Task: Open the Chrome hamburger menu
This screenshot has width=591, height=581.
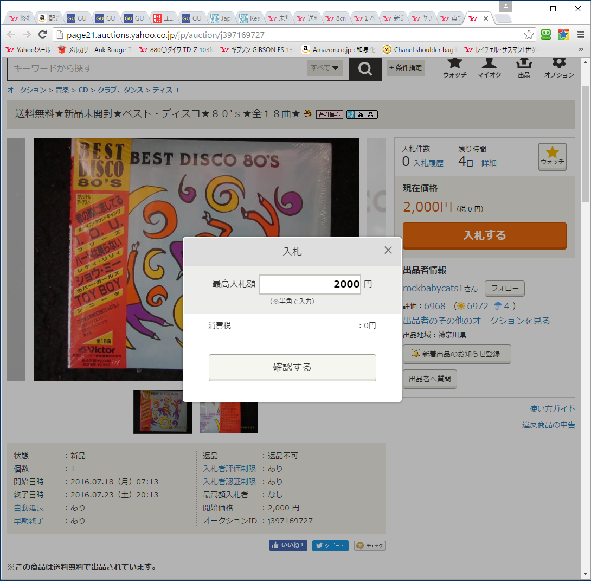Action: [x=581, y=35]
